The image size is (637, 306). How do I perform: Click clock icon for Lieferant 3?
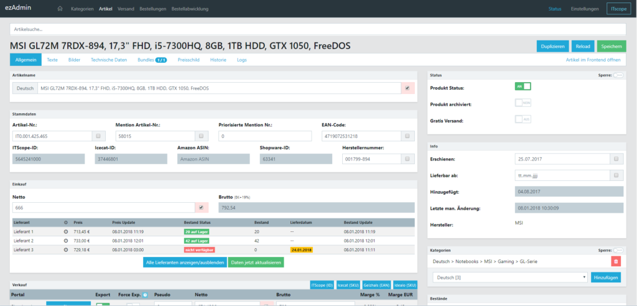(66, 249)
